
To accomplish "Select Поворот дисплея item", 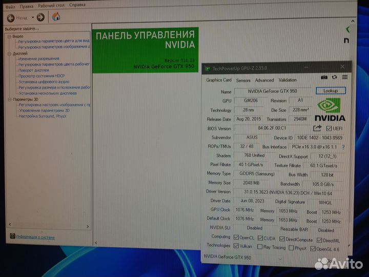I will point(34,70).
